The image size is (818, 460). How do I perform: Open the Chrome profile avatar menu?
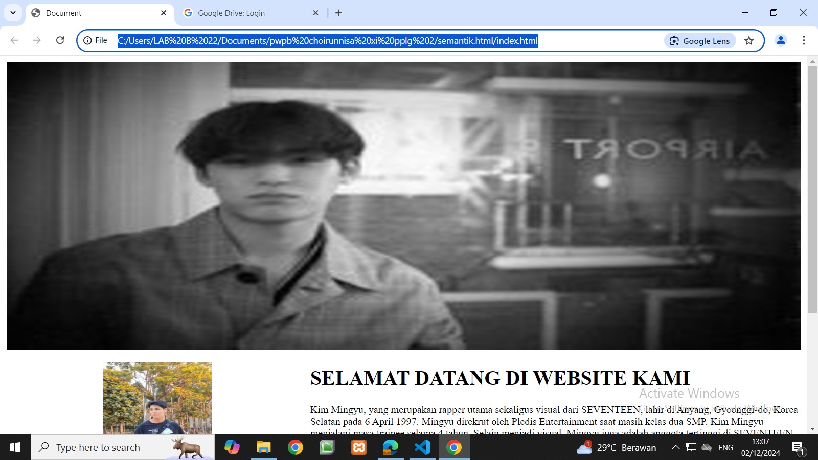(x=781, y=40)
